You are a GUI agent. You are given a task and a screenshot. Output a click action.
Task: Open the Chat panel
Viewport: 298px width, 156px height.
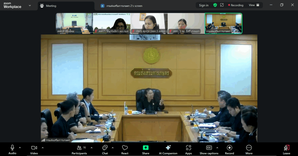(x=105, y=149)
